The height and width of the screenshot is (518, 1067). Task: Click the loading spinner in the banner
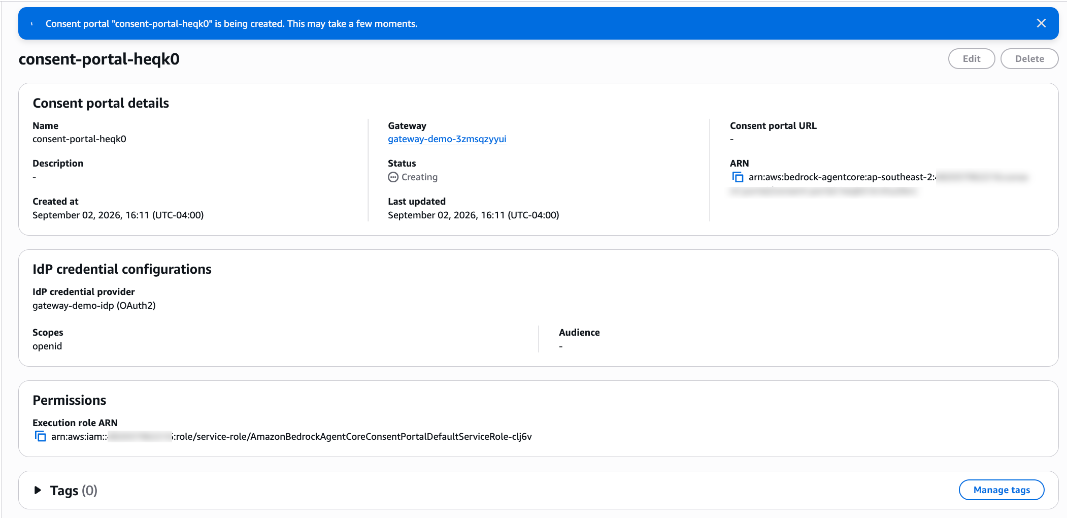32,24
